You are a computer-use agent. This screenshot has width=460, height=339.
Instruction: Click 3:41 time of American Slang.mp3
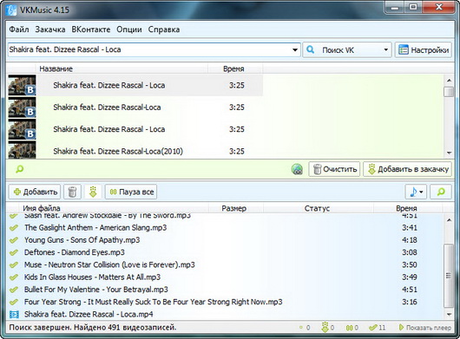point(410,228)
